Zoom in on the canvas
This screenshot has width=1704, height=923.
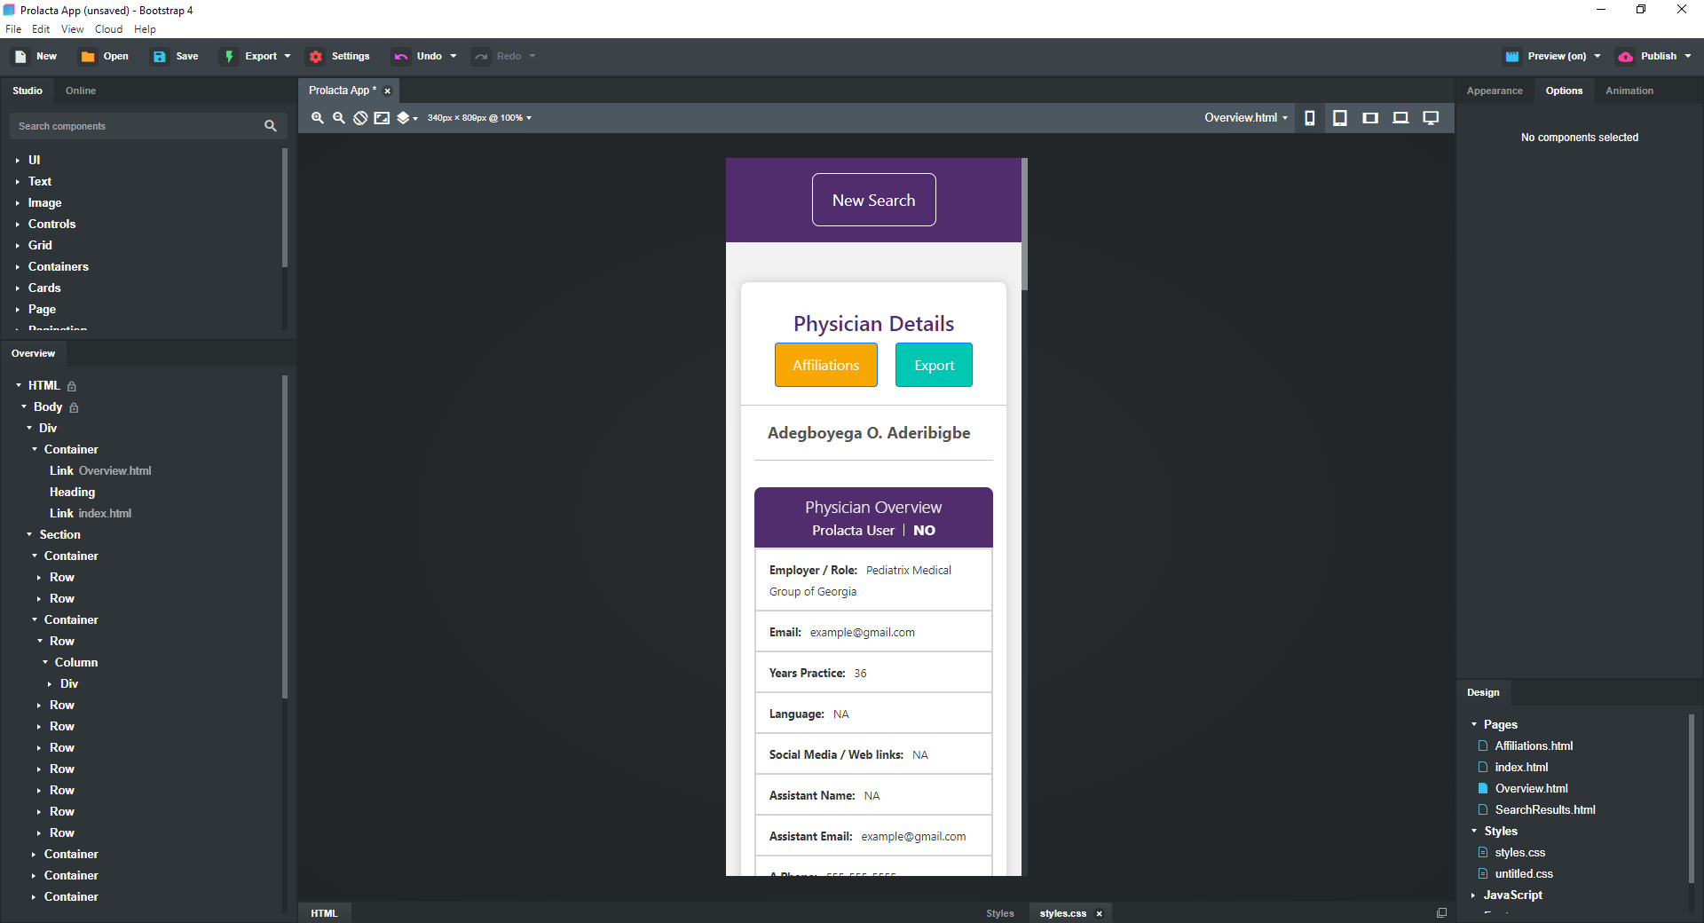[x=318, y=118]
